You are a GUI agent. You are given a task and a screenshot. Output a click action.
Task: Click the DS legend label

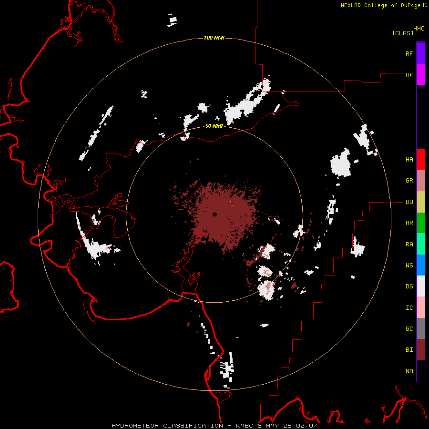click(x=409, y=286)
